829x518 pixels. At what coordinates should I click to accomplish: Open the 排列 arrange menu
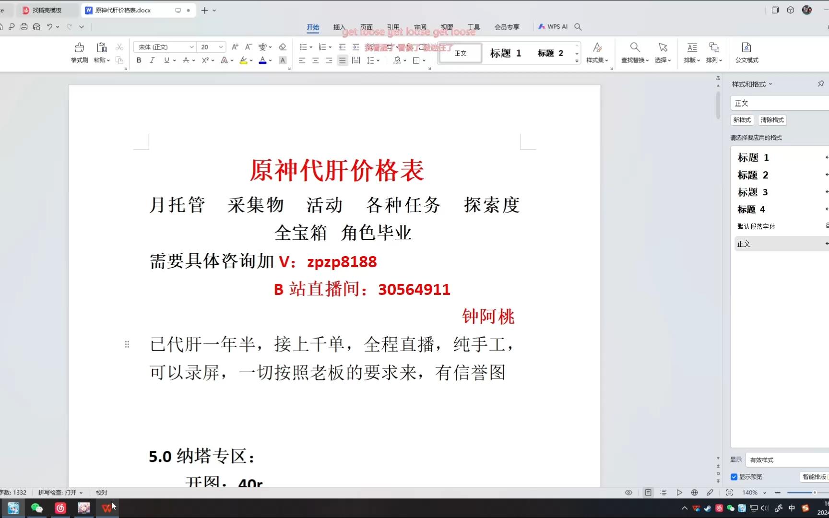[714, 53]
